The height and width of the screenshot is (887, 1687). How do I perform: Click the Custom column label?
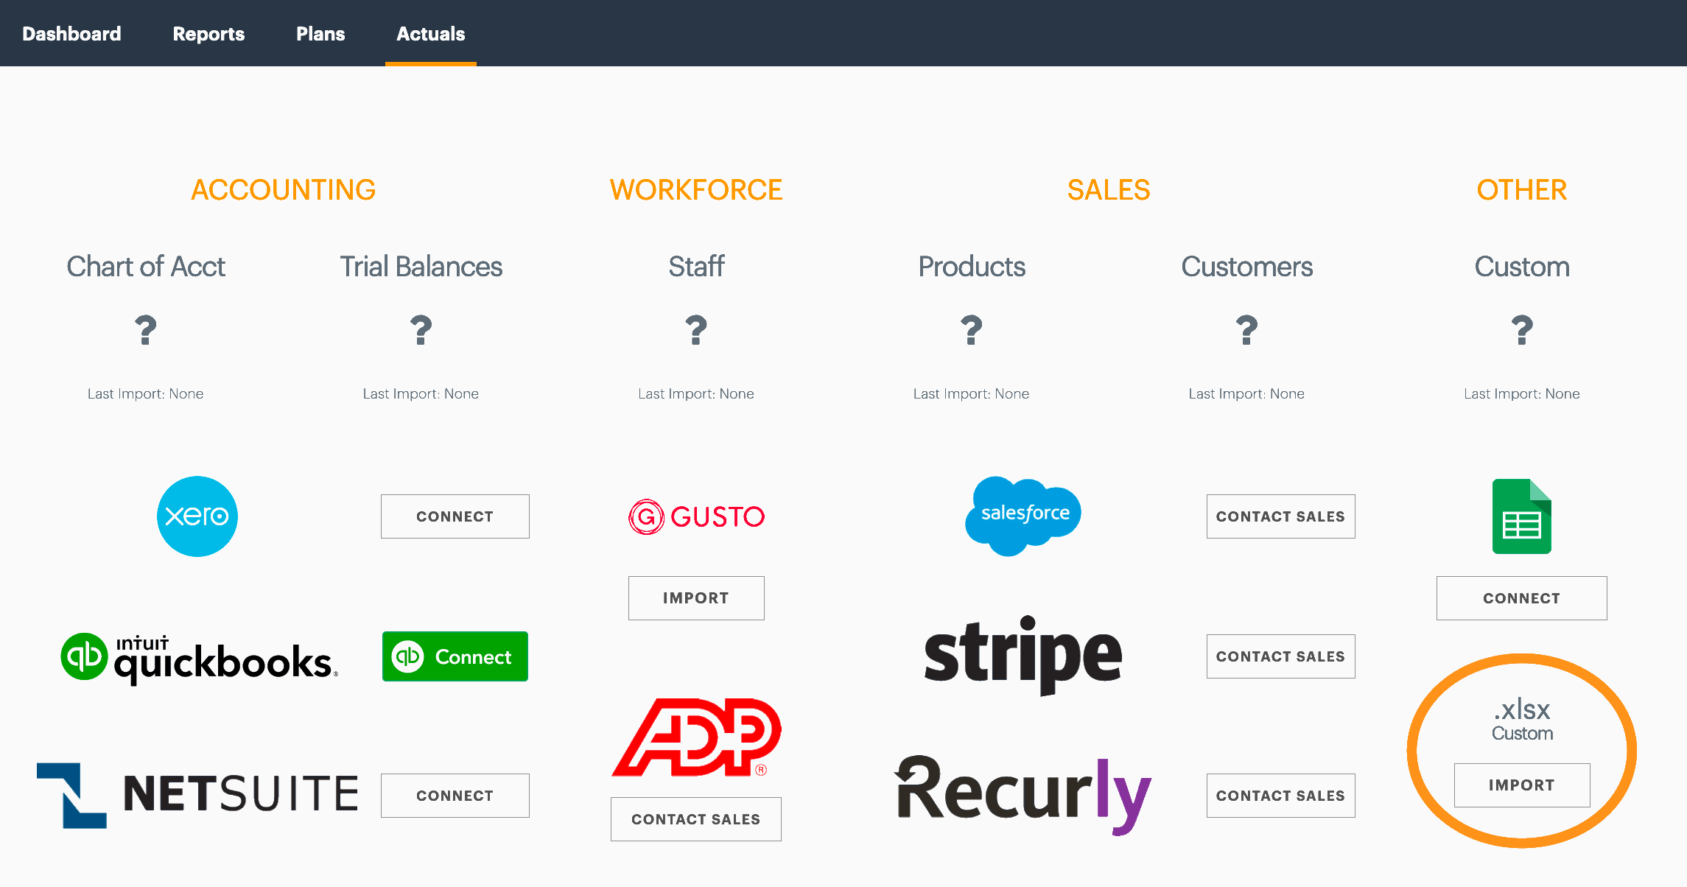click(1522, 267)
